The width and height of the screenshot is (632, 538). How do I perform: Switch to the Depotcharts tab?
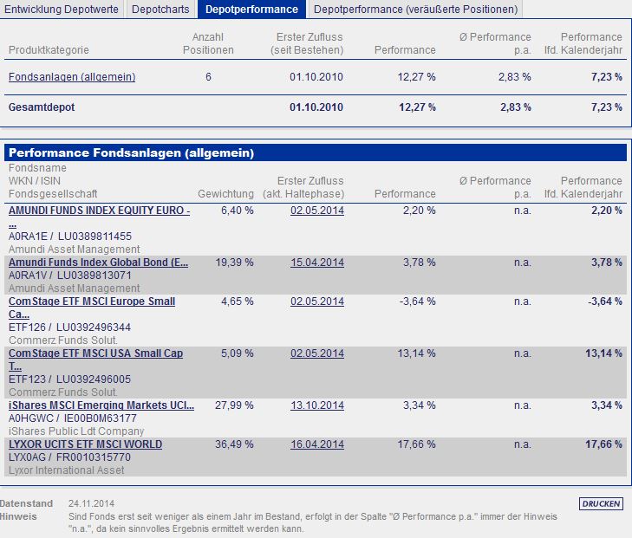pyautogui.click(x=160, y=9)
